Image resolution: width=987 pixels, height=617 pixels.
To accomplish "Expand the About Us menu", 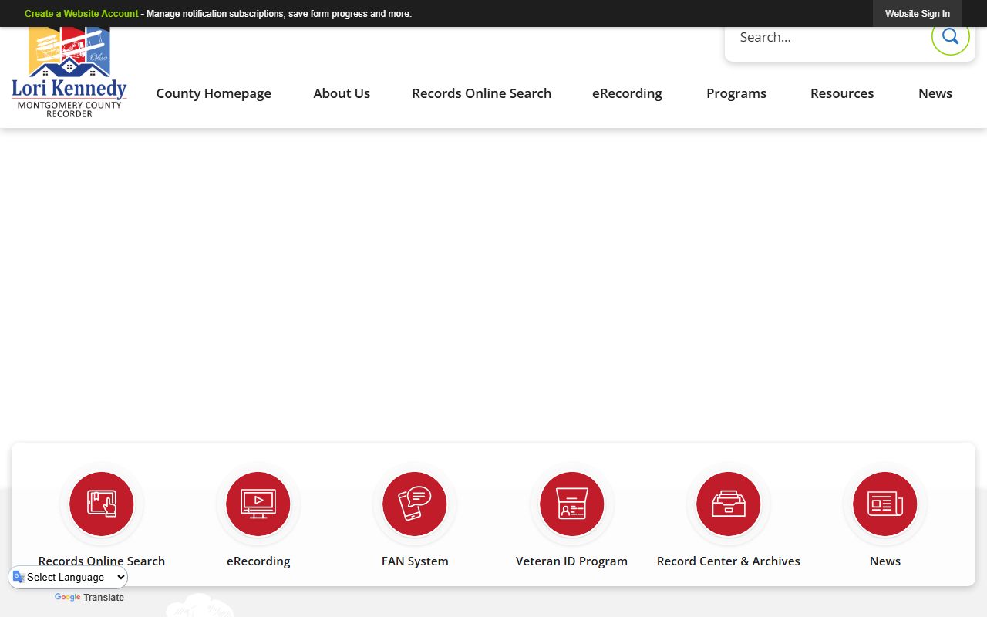I will (342, 93).
